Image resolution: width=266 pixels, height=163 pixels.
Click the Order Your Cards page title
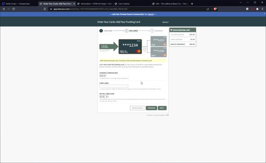[x=119, y=22]
